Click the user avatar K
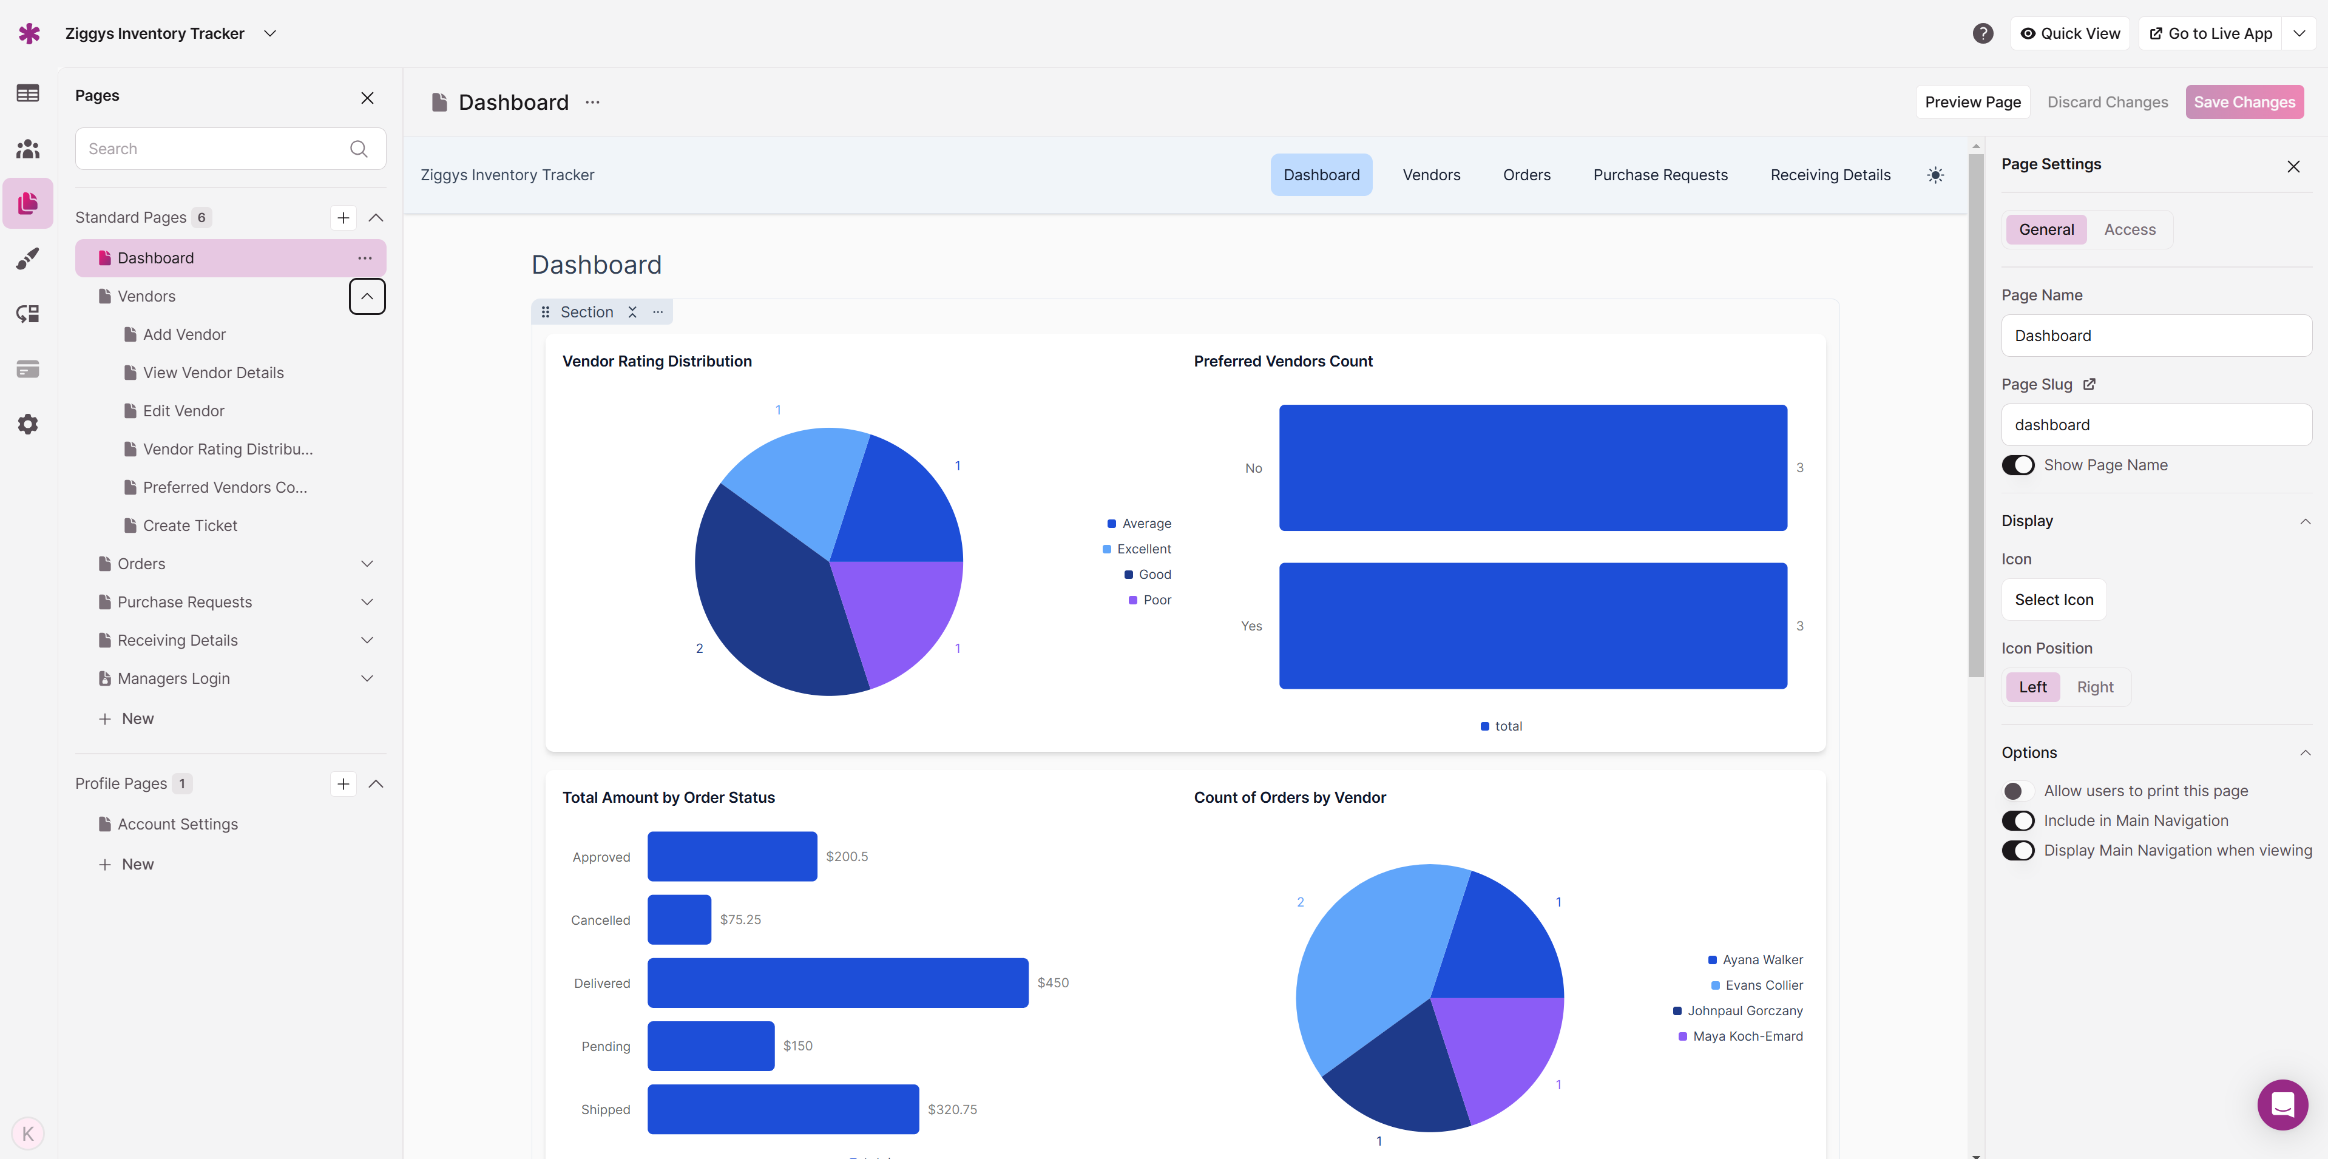The width and height of the screenshot is (2328, 1159). (28, 1133)
